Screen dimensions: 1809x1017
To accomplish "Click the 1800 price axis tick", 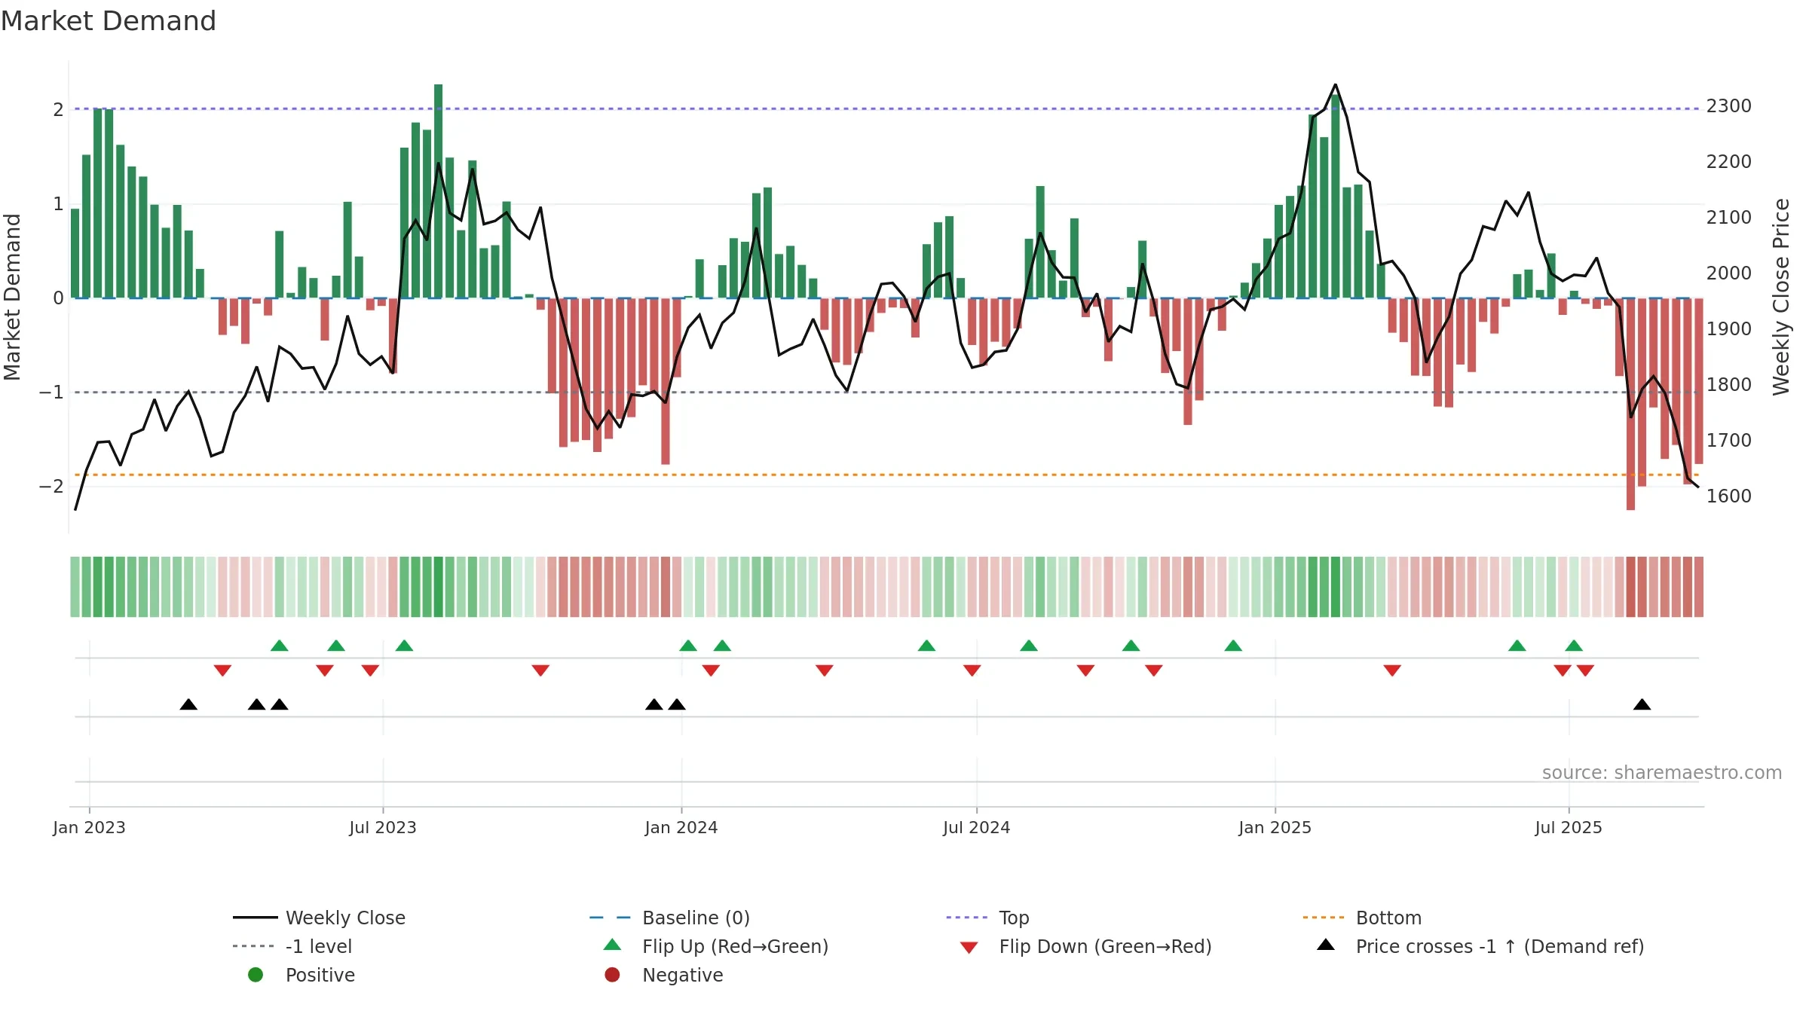I will click(1729, 385).
